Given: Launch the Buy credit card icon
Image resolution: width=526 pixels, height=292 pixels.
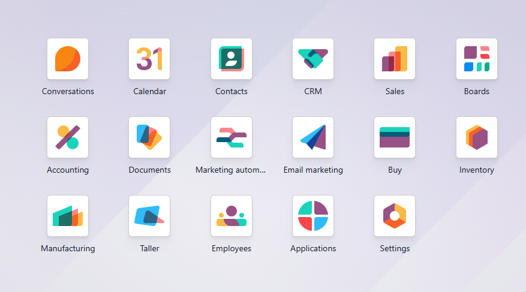Looking at the screenshot, I should tap(395, 137).
